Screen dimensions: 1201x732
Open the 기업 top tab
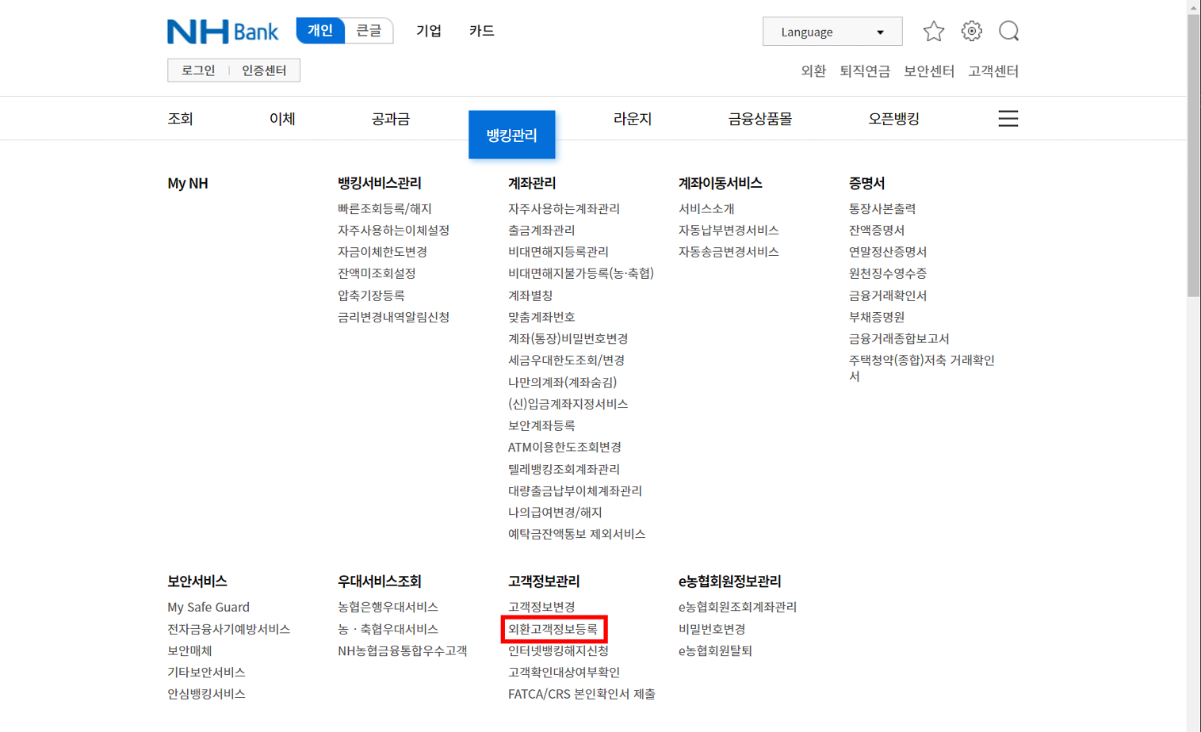pyautogui.click(x=429, y=31)
